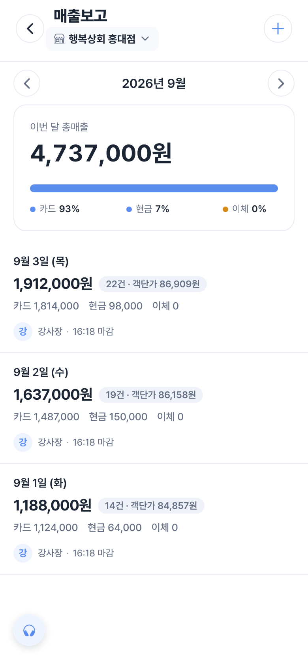Expand the 행복상회 홍대점 store selector
Screen dimensions: 308x668
102,39
